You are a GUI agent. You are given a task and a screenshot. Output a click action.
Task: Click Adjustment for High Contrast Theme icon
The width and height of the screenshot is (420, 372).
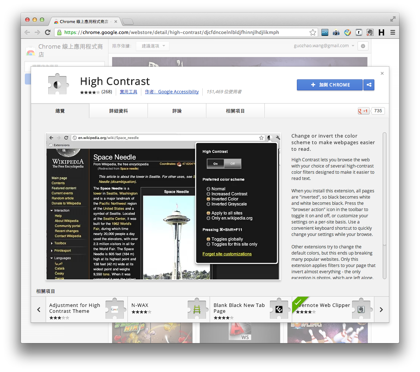(115, 309)
